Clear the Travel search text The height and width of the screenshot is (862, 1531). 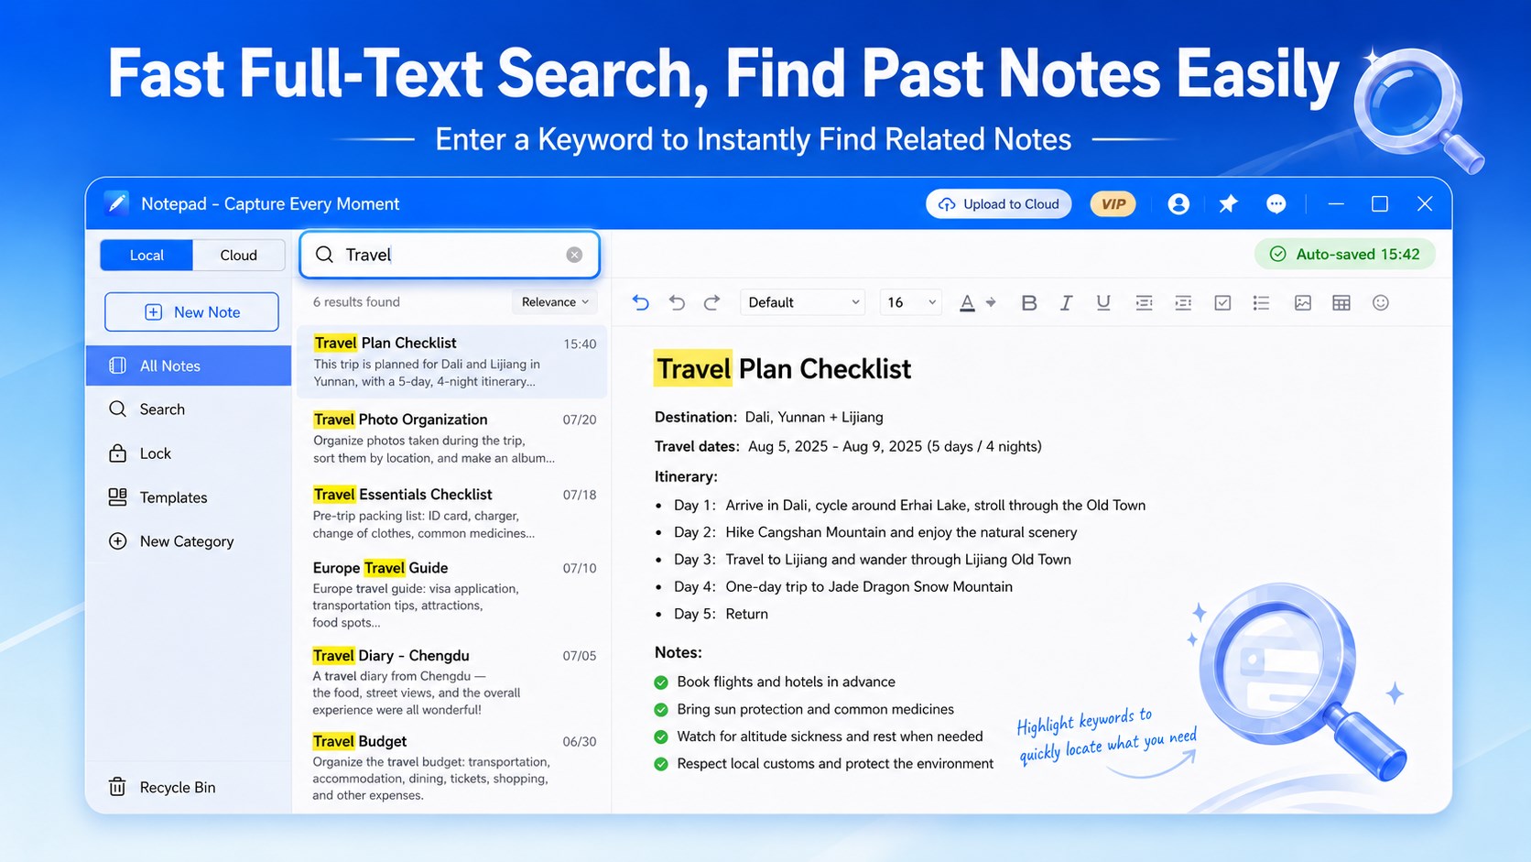[x=574, y=255]
